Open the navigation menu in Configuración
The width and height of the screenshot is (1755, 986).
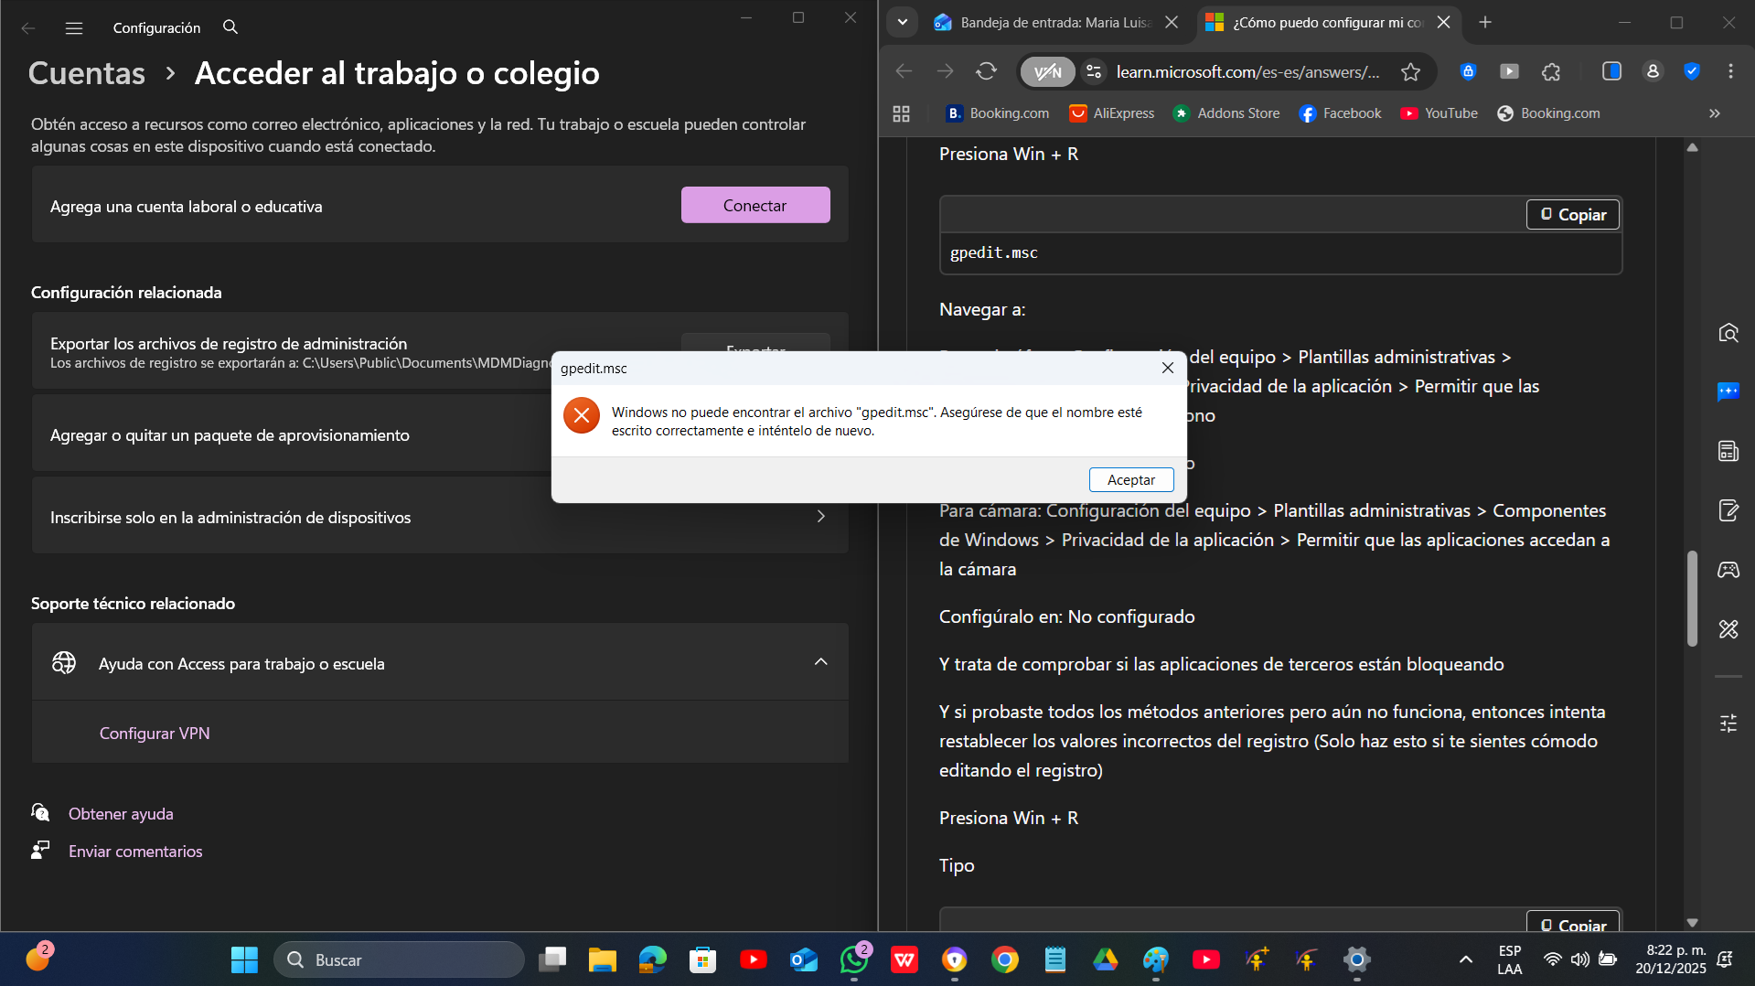click(x=73, y=27)
